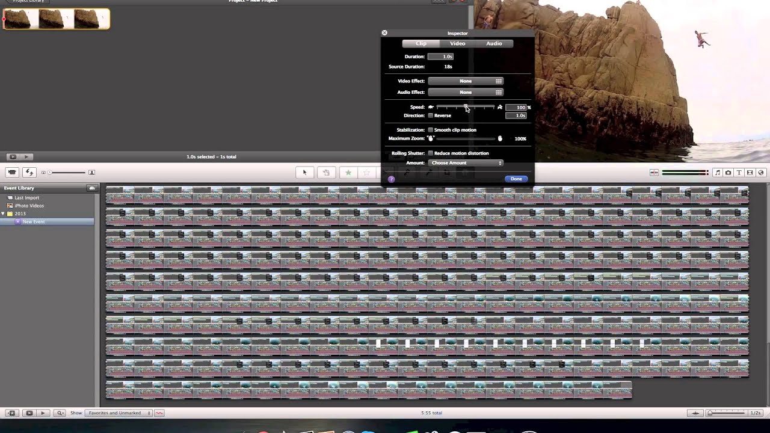Open the transitions browser
This screenshot has height=433, width=770.
tap(750, 173)
